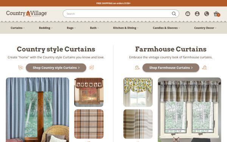This screenshot has height=142, width=227.
Task: Click the Farmhouse Curtains heading
Action: pos(171,49)
